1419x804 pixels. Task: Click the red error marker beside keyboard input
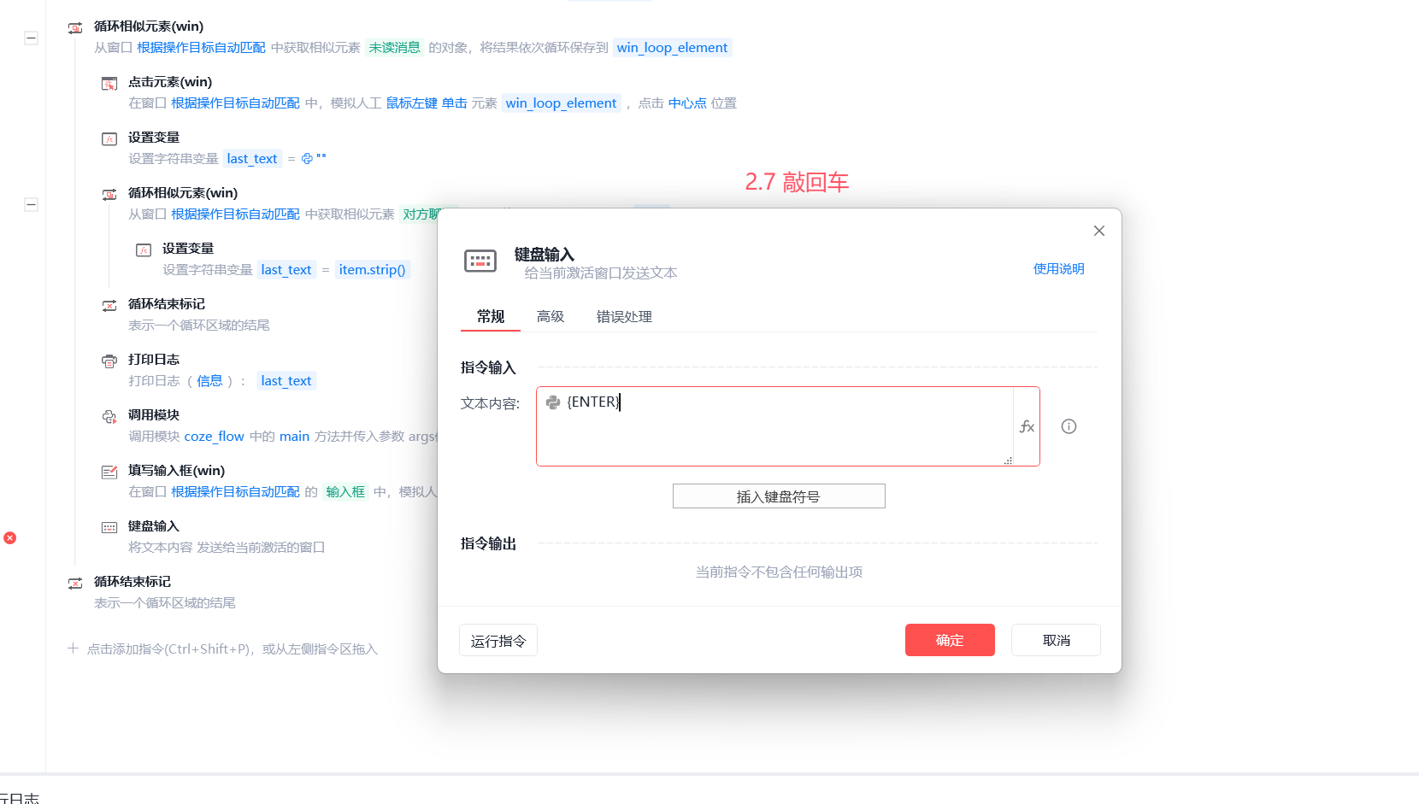(x=9, y=537)
